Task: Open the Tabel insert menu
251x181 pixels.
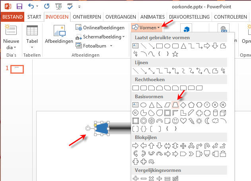Action: pos(32,37)
